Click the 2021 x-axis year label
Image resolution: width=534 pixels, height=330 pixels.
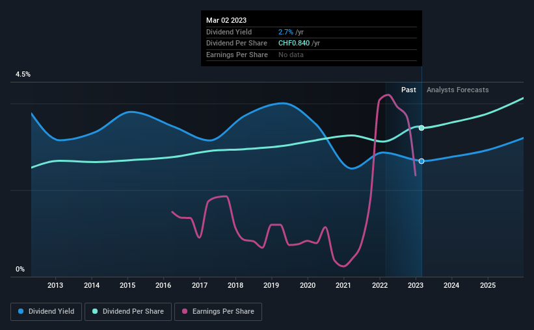pyautogui.click(x=343, y=285)
